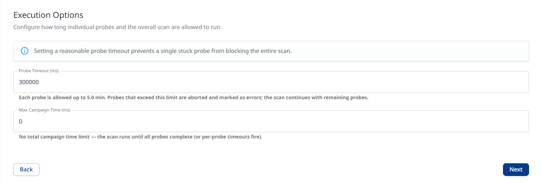Click the "Each probe is allowed up to 5.0 min" hint
542x183 pixels.
62,97
